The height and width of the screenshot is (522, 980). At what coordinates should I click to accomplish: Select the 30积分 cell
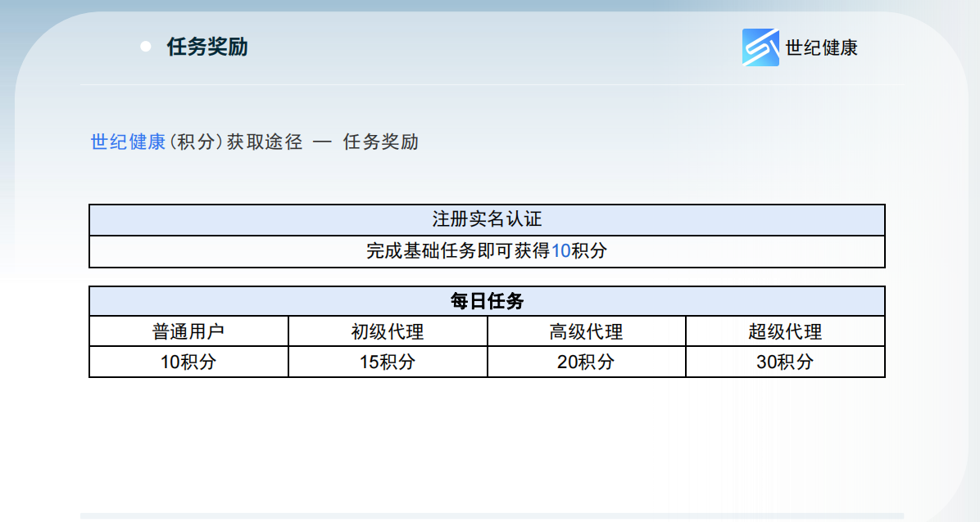click(x=785, y=362)
